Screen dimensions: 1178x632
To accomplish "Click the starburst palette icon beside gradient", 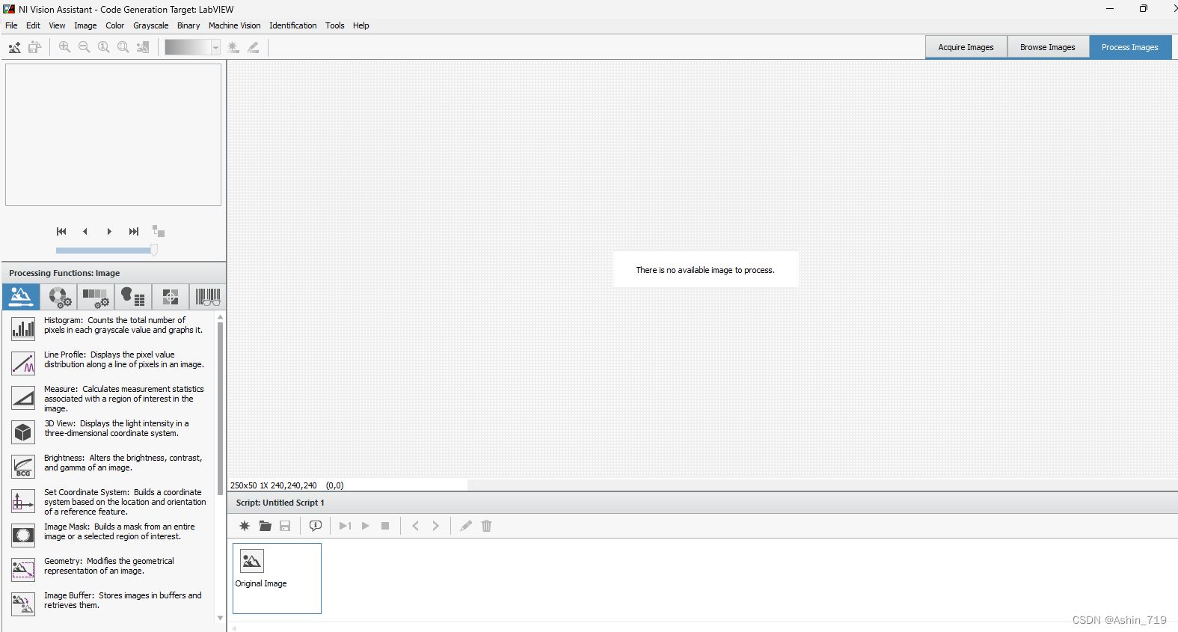I will coord(233,47).
